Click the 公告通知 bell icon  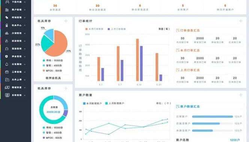(7, 64)
